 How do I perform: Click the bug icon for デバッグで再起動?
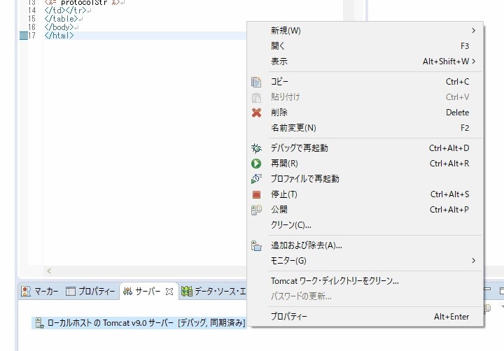tap(256, 148)
